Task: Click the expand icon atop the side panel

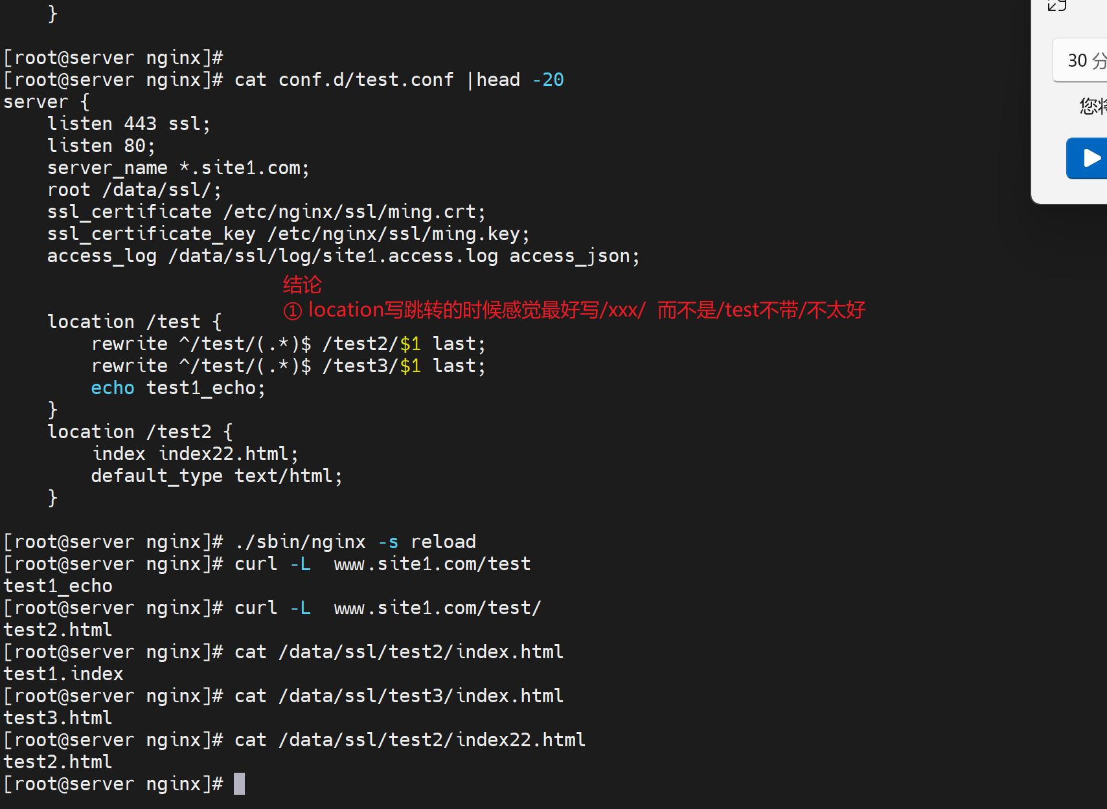Action: 1057,6
